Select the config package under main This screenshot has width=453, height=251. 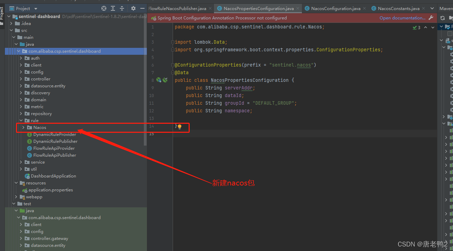(37, 72)
